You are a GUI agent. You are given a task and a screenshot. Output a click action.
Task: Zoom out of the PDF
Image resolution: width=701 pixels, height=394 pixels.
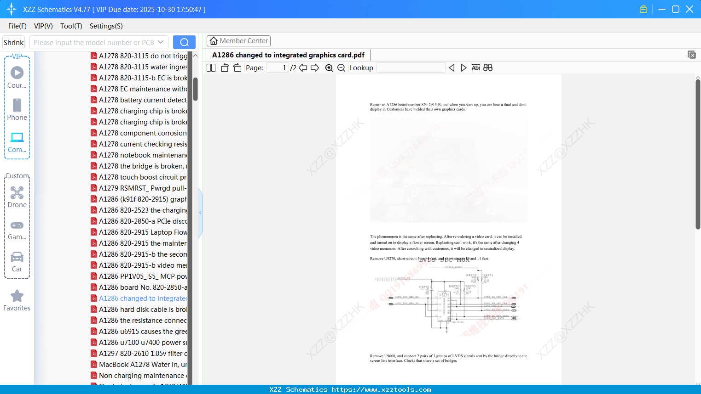tap(341, 68)
